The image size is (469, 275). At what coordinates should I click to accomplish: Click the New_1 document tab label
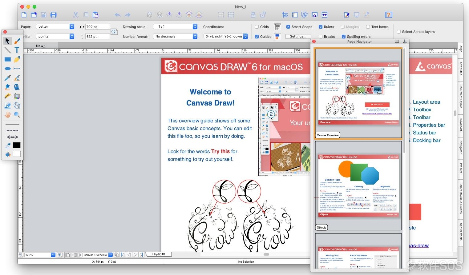pos(41,46)
